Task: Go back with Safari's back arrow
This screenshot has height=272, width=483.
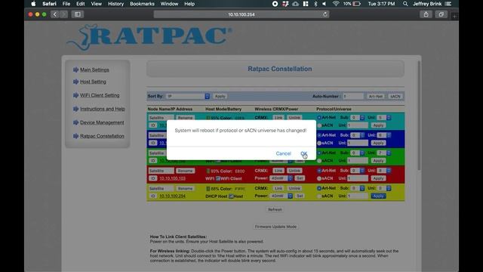Action: coord(55,14)
